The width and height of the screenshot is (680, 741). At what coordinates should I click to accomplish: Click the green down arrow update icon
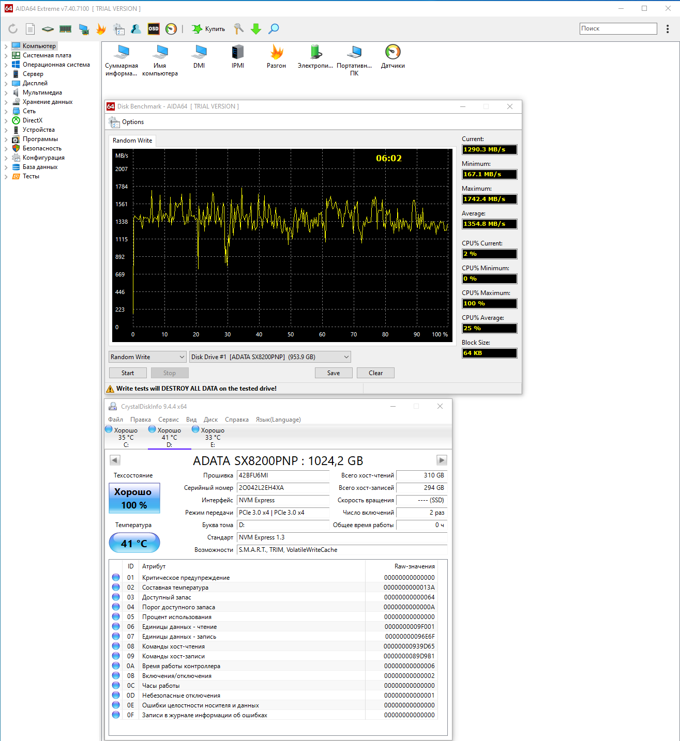coord(256,29)
